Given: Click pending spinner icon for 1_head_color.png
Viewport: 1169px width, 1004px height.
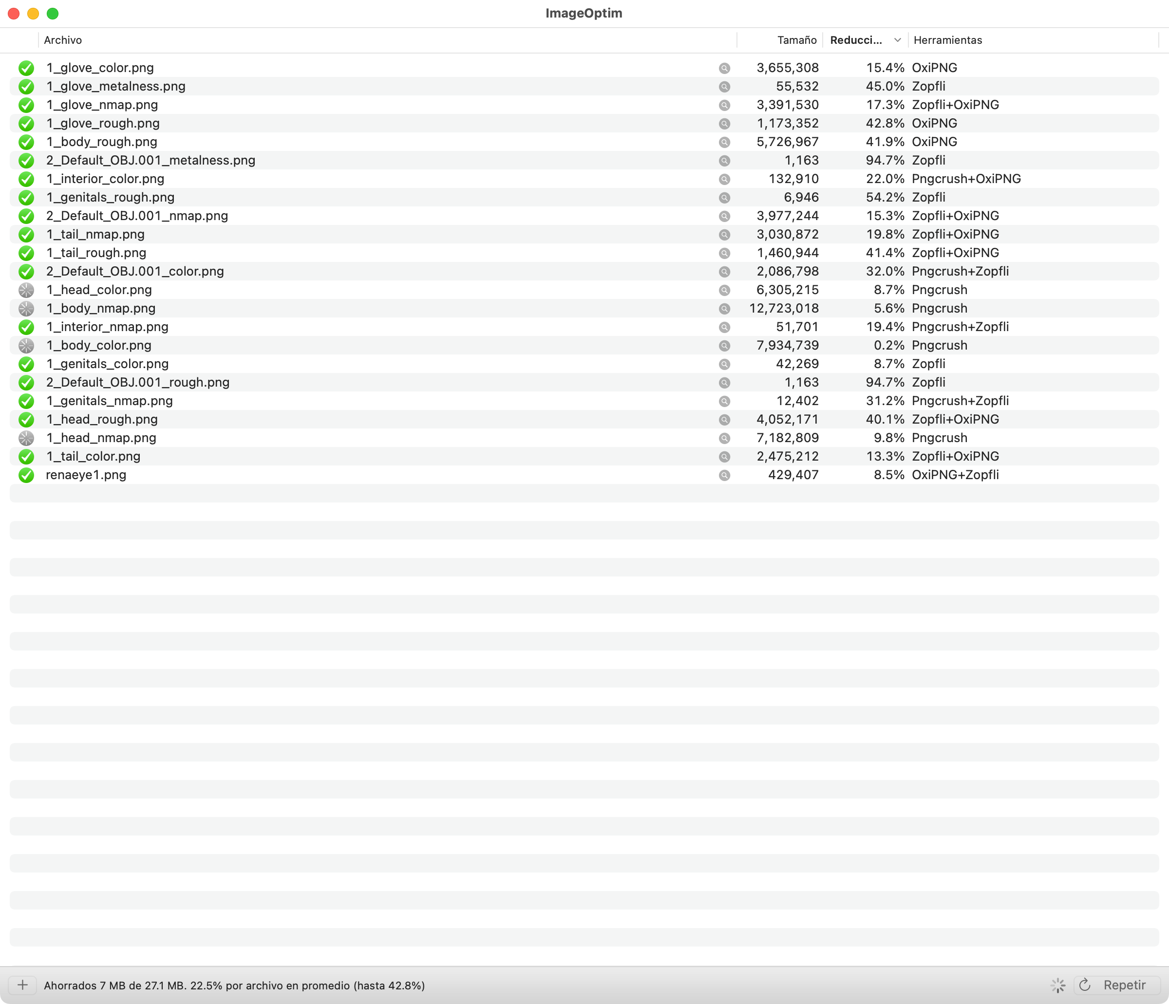Looking at the screenshot, I should pos(26,290).
